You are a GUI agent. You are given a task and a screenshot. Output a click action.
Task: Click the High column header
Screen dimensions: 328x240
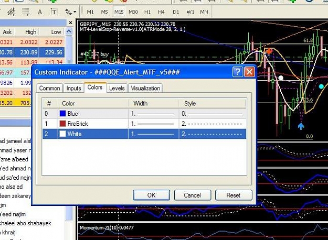tap(30, 32)
